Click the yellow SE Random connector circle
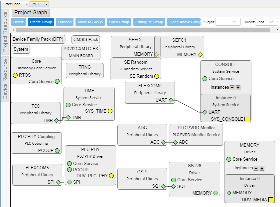The image size is (280, 207). click(157, 76)
